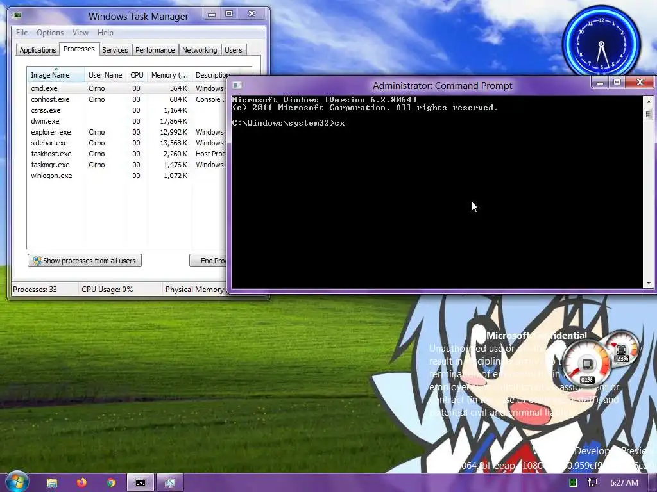Click the 13,568 K memory value
The width and height of the screenshot is (657, 492).
(x=173, y=143)
